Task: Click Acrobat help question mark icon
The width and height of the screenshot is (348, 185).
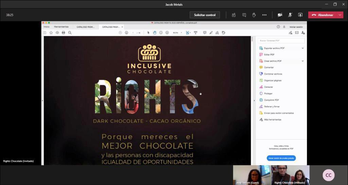Action: click(x=278, y=27)
